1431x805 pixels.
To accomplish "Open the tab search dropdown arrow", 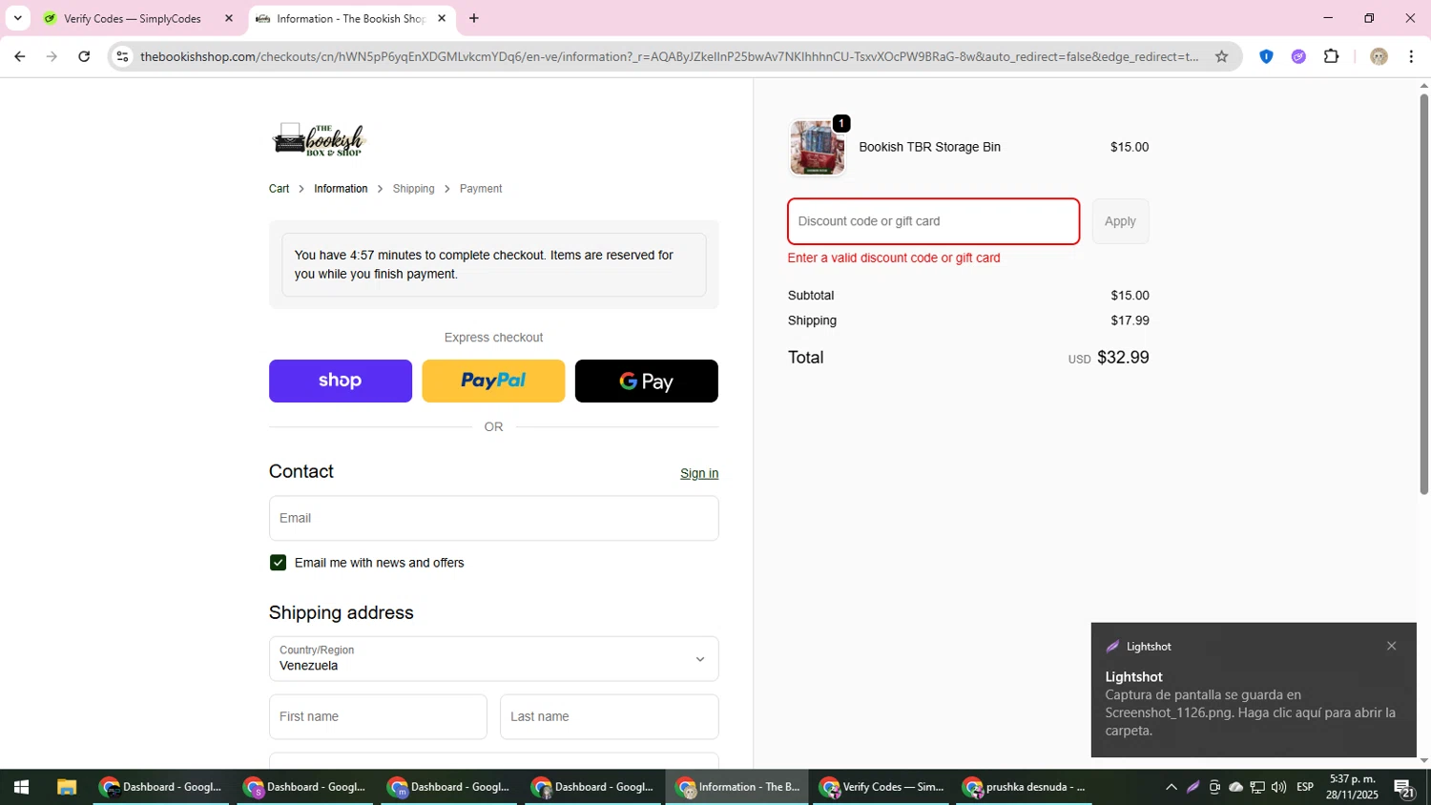I will pos(17,18).
